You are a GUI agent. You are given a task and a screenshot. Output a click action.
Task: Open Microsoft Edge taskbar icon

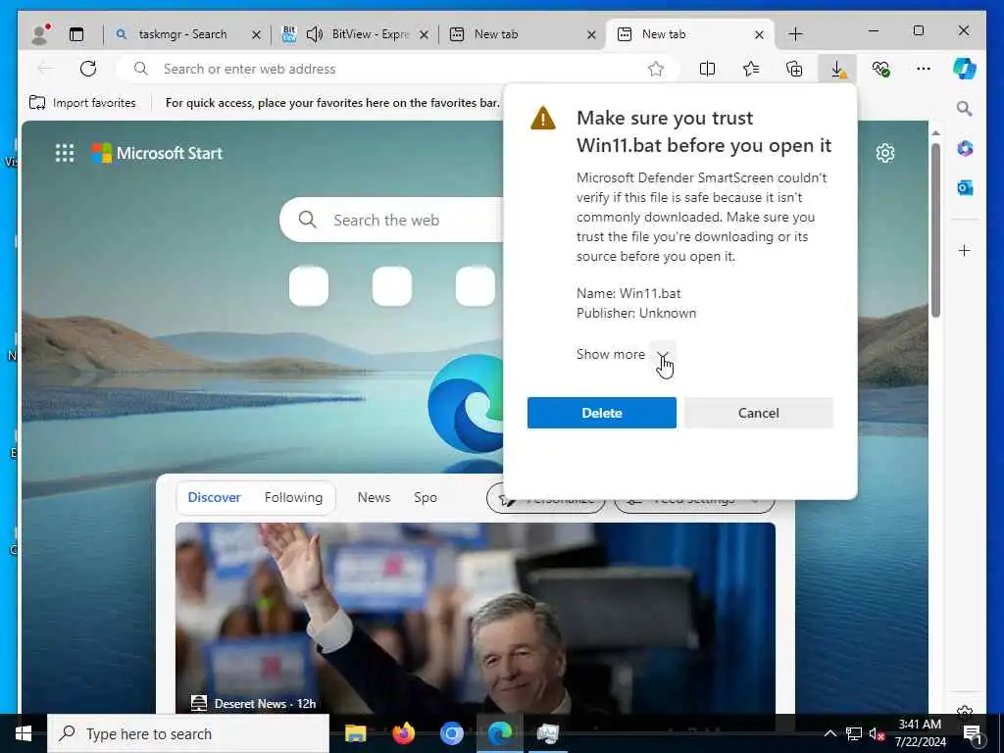[499, 733]
